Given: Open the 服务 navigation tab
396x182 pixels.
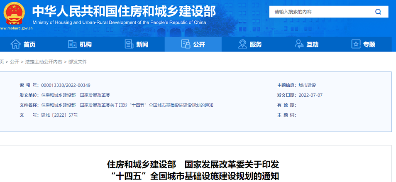Looking at the screenshot, I should pos(250,44).
